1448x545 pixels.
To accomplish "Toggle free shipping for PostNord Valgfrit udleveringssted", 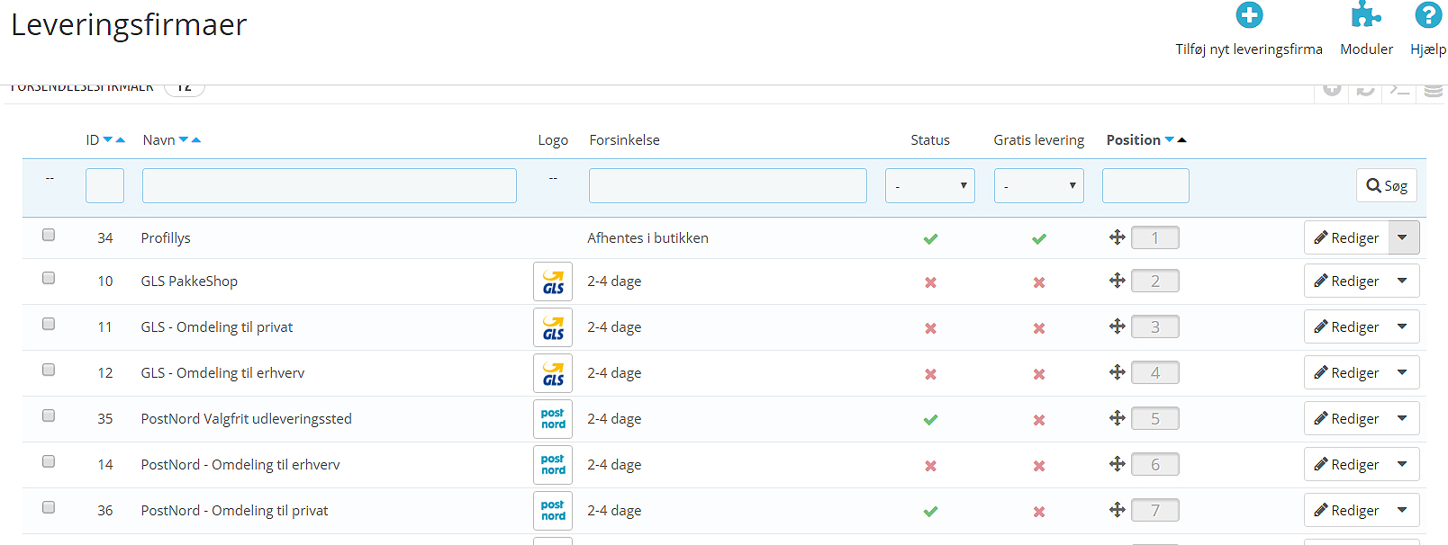I will (1039, 420).
